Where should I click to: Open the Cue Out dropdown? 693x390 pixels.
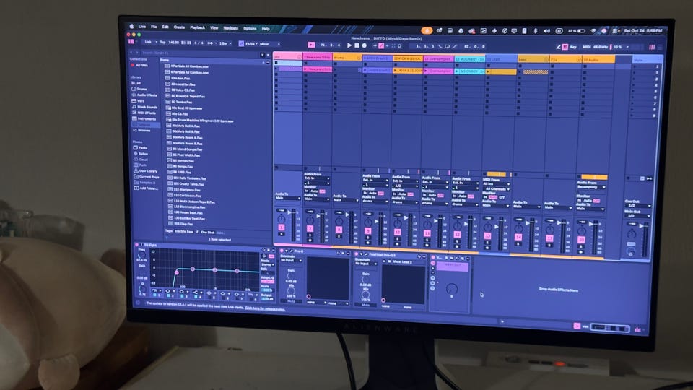tap(637, 206)
